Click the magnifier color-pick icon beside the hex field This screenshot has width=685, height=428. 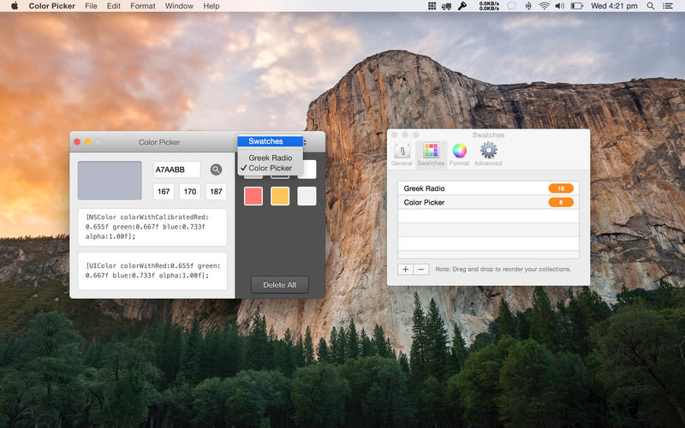click(x=217, y=169)
